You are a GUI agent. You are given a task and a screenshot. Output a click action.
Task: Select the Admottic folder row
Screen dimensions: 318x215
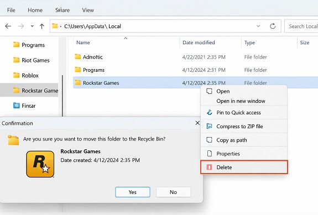(196, 57)
